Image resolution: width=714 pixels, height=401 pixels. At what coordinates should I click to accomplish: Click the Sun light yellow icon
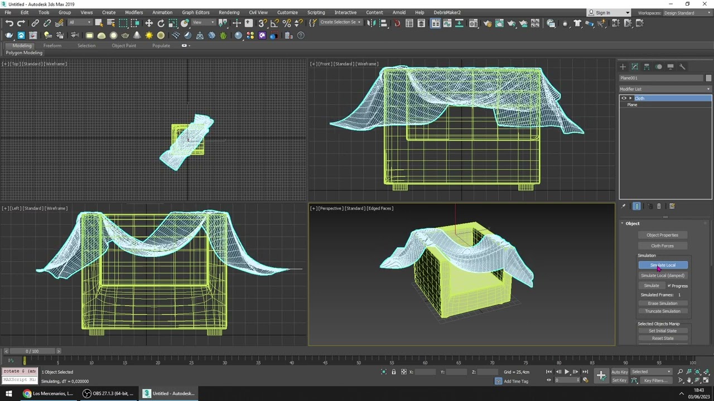(149, 35)
